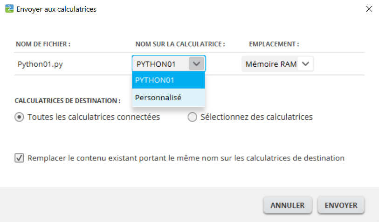Click the EMPLACEMENT column header

click(x=274, y=44)
